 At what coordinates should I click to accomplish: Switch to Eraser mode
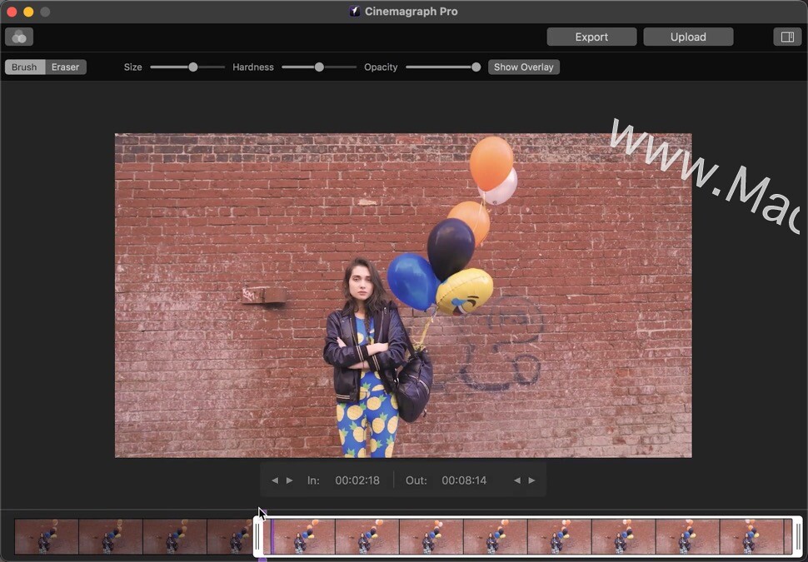coord(66,67)
